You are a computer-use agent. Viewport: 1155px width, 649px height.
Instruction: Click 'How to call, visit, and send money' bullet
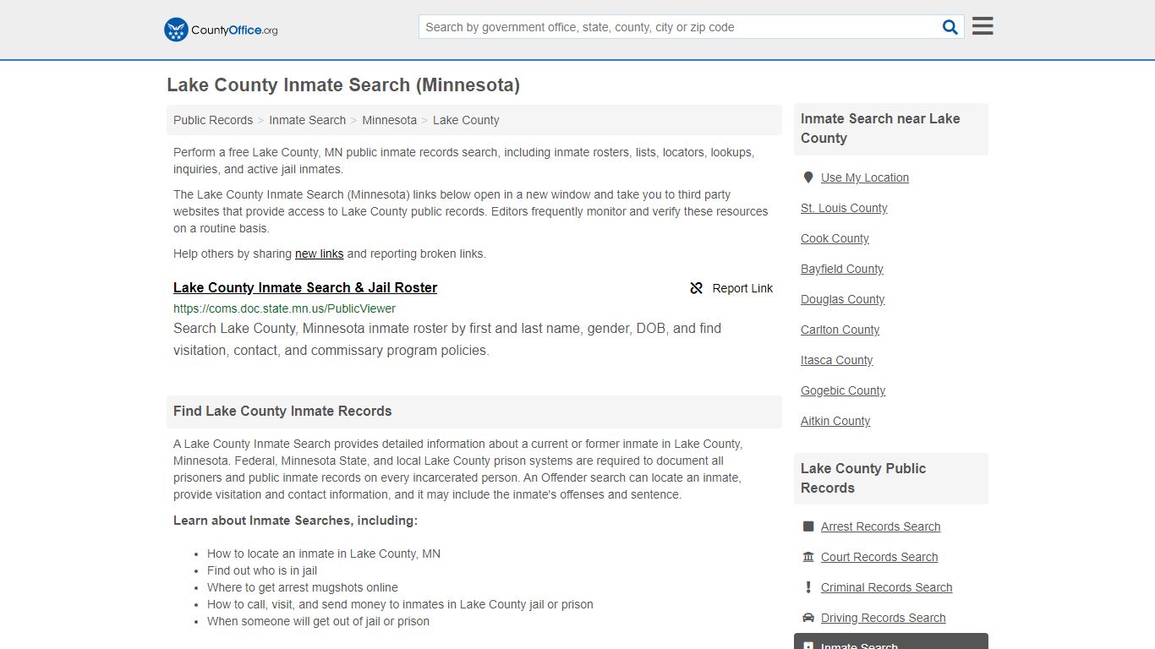click(400, 604)
